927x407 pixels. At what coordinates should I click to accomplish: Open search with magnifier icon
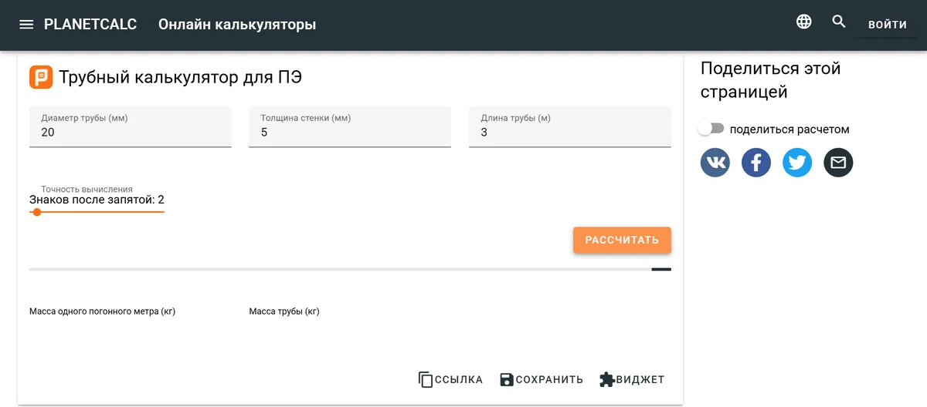(x=839, y=22)
